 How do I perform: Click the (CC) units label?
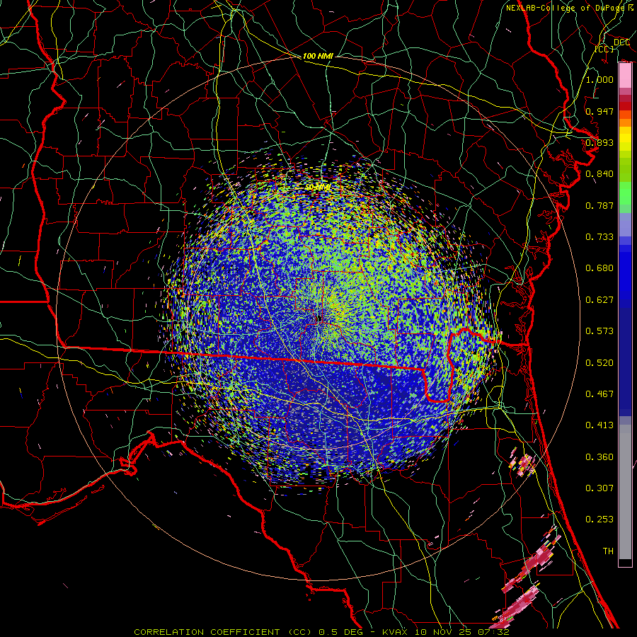604,49
